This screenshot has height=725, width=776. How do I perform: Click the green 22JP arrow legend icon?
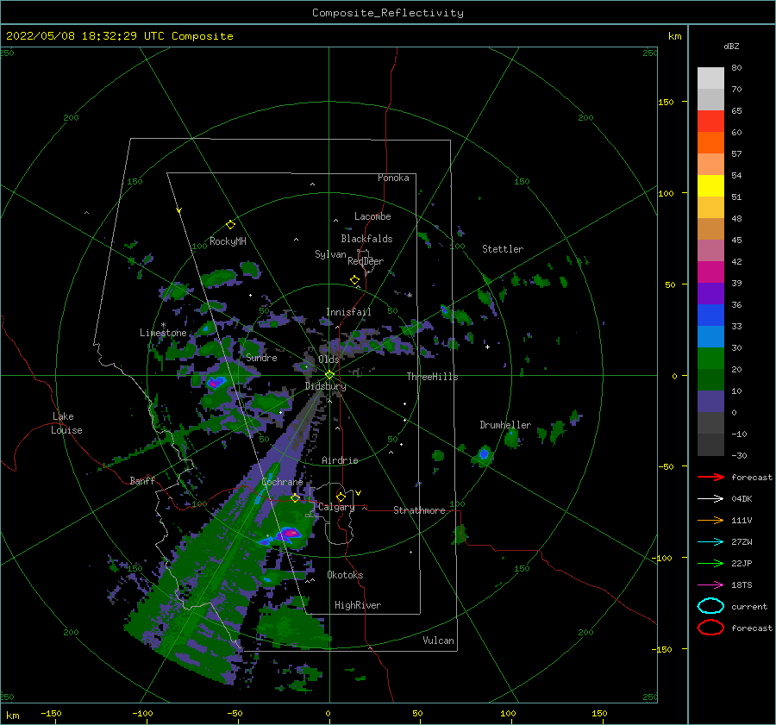coord(710,563)
